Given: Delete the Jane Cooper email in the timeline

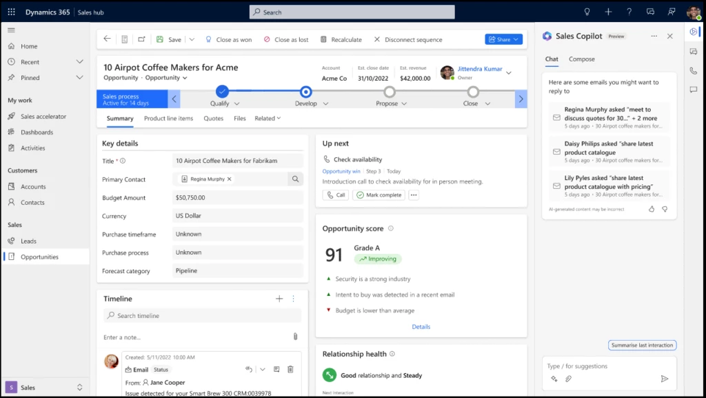Looking at the screenshot, I should click(x=290, y=370).
